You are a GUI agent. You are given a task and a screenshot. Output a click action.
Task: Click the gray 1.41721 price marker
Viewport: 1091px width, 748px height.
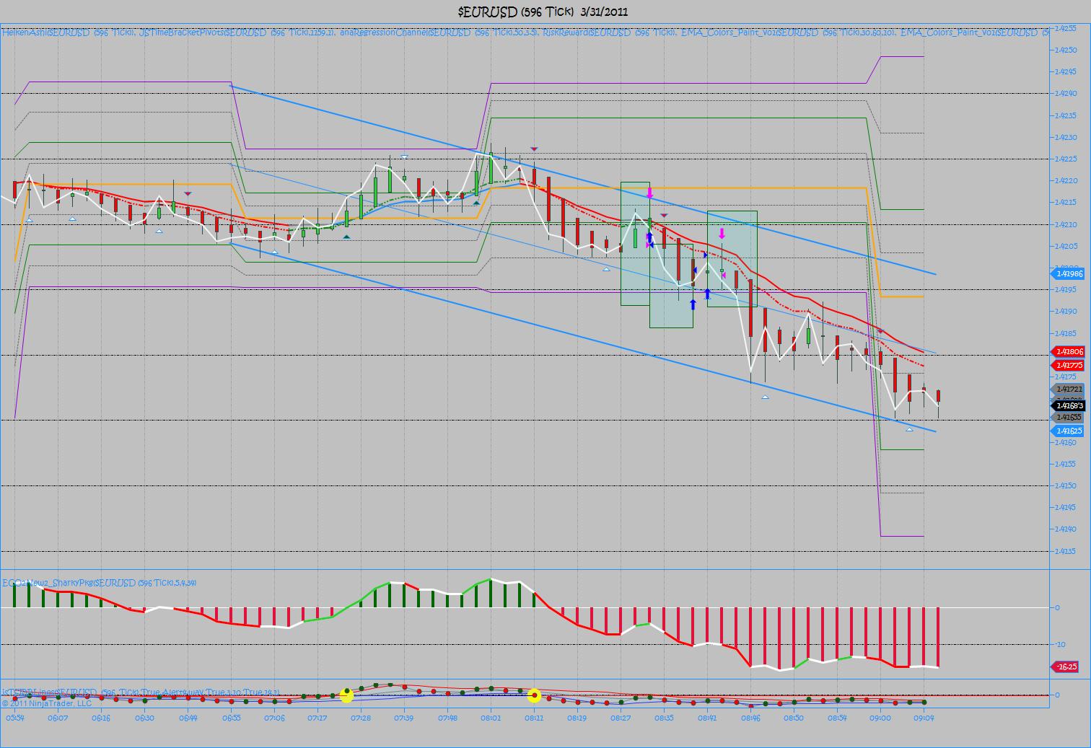[1068, 390]
